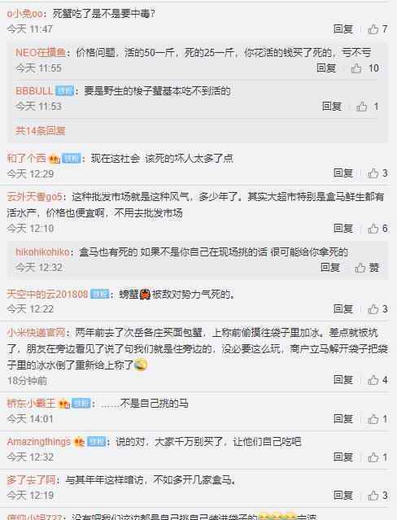This screenshot has width=397, height=520.
Task: Like hikohikohiko's reply showing 赞
Action: (367, 268)
